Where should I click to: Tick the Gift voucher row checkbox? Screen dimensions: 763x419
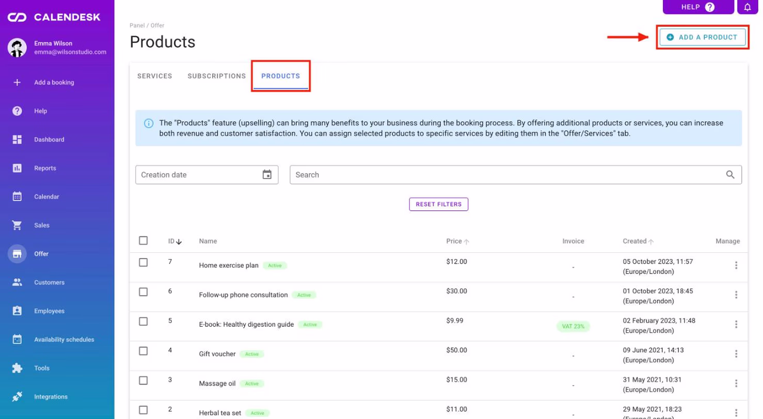click(144, 351)
